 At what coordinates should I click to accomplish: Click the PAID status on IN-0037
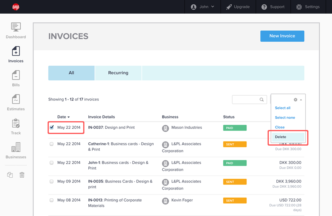(235, 128)
